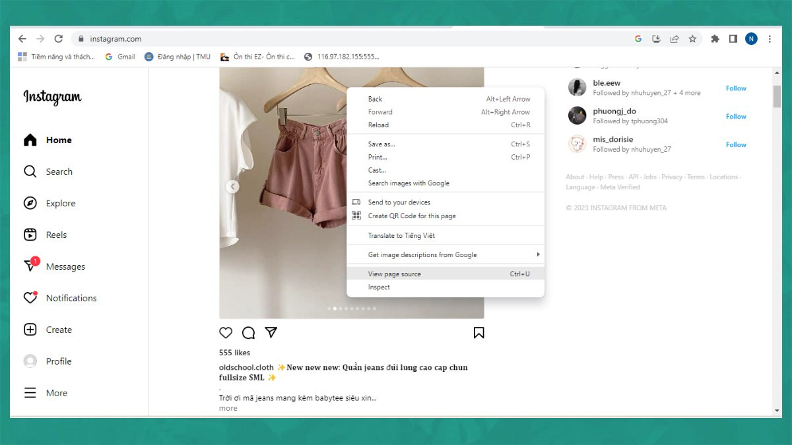Like the oldschool.cloth post

(x=225, y=333)
